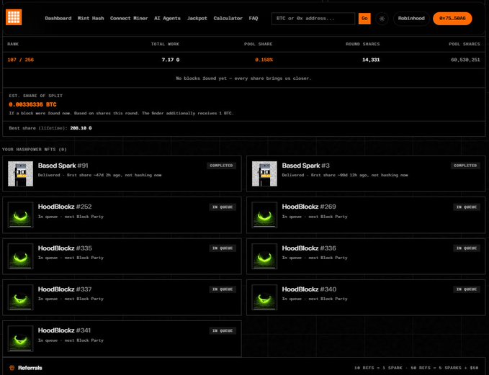The image size is (489, 375).
Task: Open the Mint Hash page
Action: tap(91, 19)
